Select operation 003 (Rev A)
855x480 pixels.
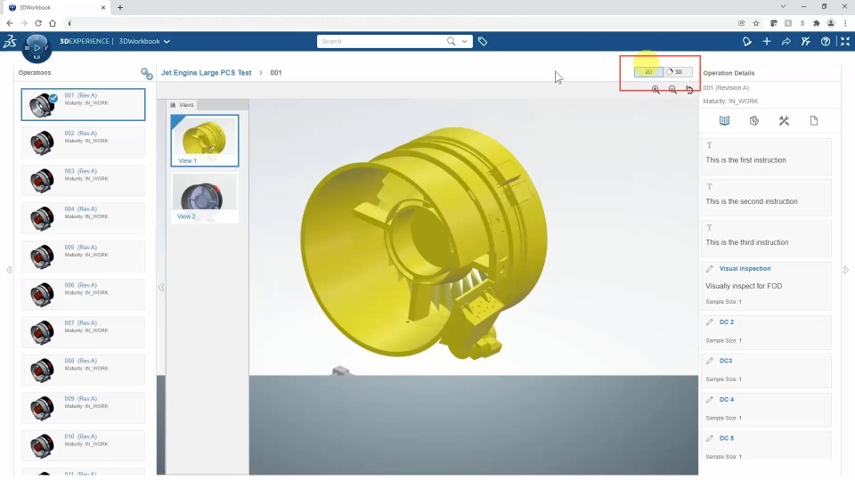point(84,180)
